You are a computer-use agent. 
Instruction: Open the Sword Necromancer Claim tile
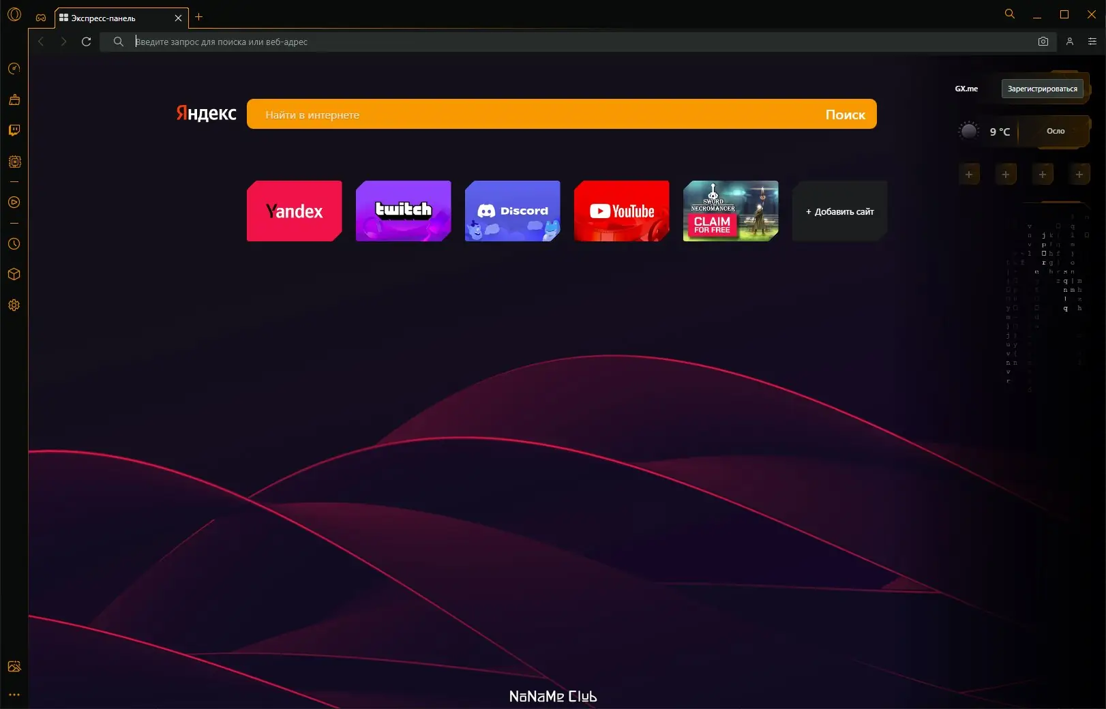click(731, 211)
